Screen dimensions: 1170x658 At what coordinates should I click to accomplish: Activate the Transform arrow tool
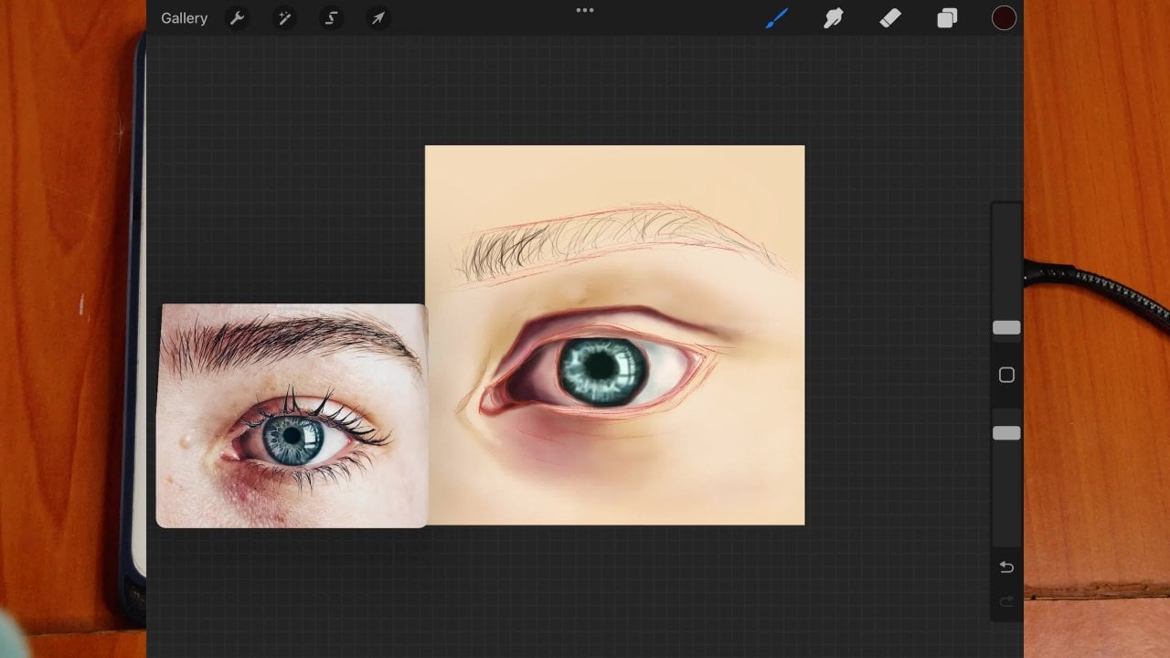378,18
